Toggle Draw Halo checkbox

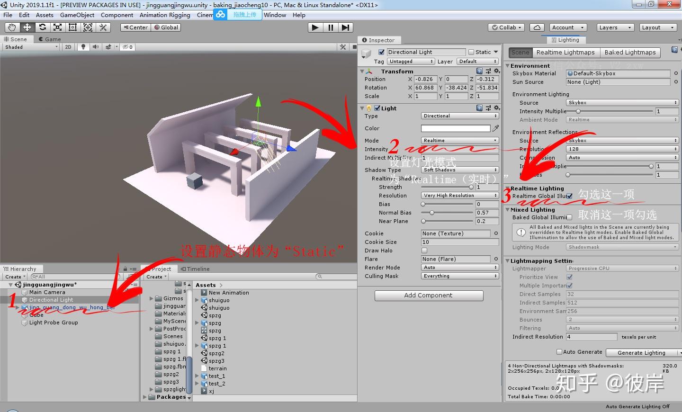click(x=424, y=251)
